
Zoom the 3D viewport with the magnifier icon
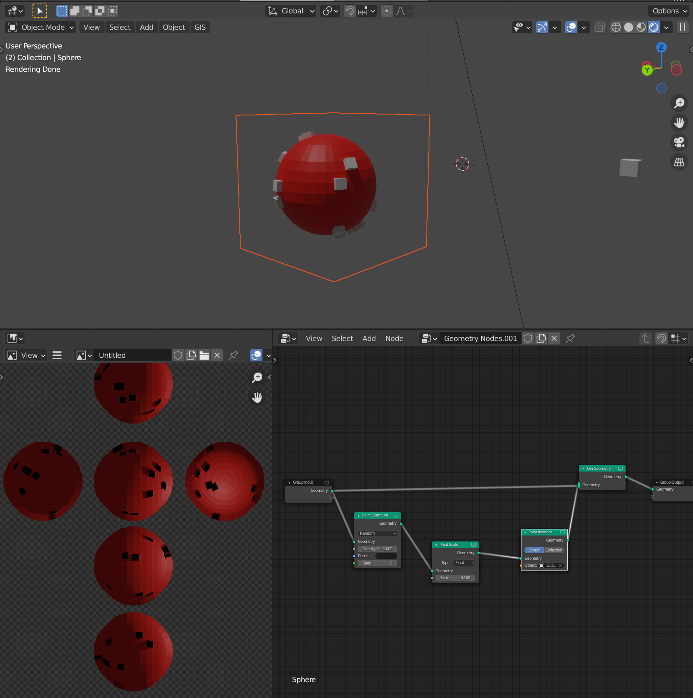coord(679,103)
